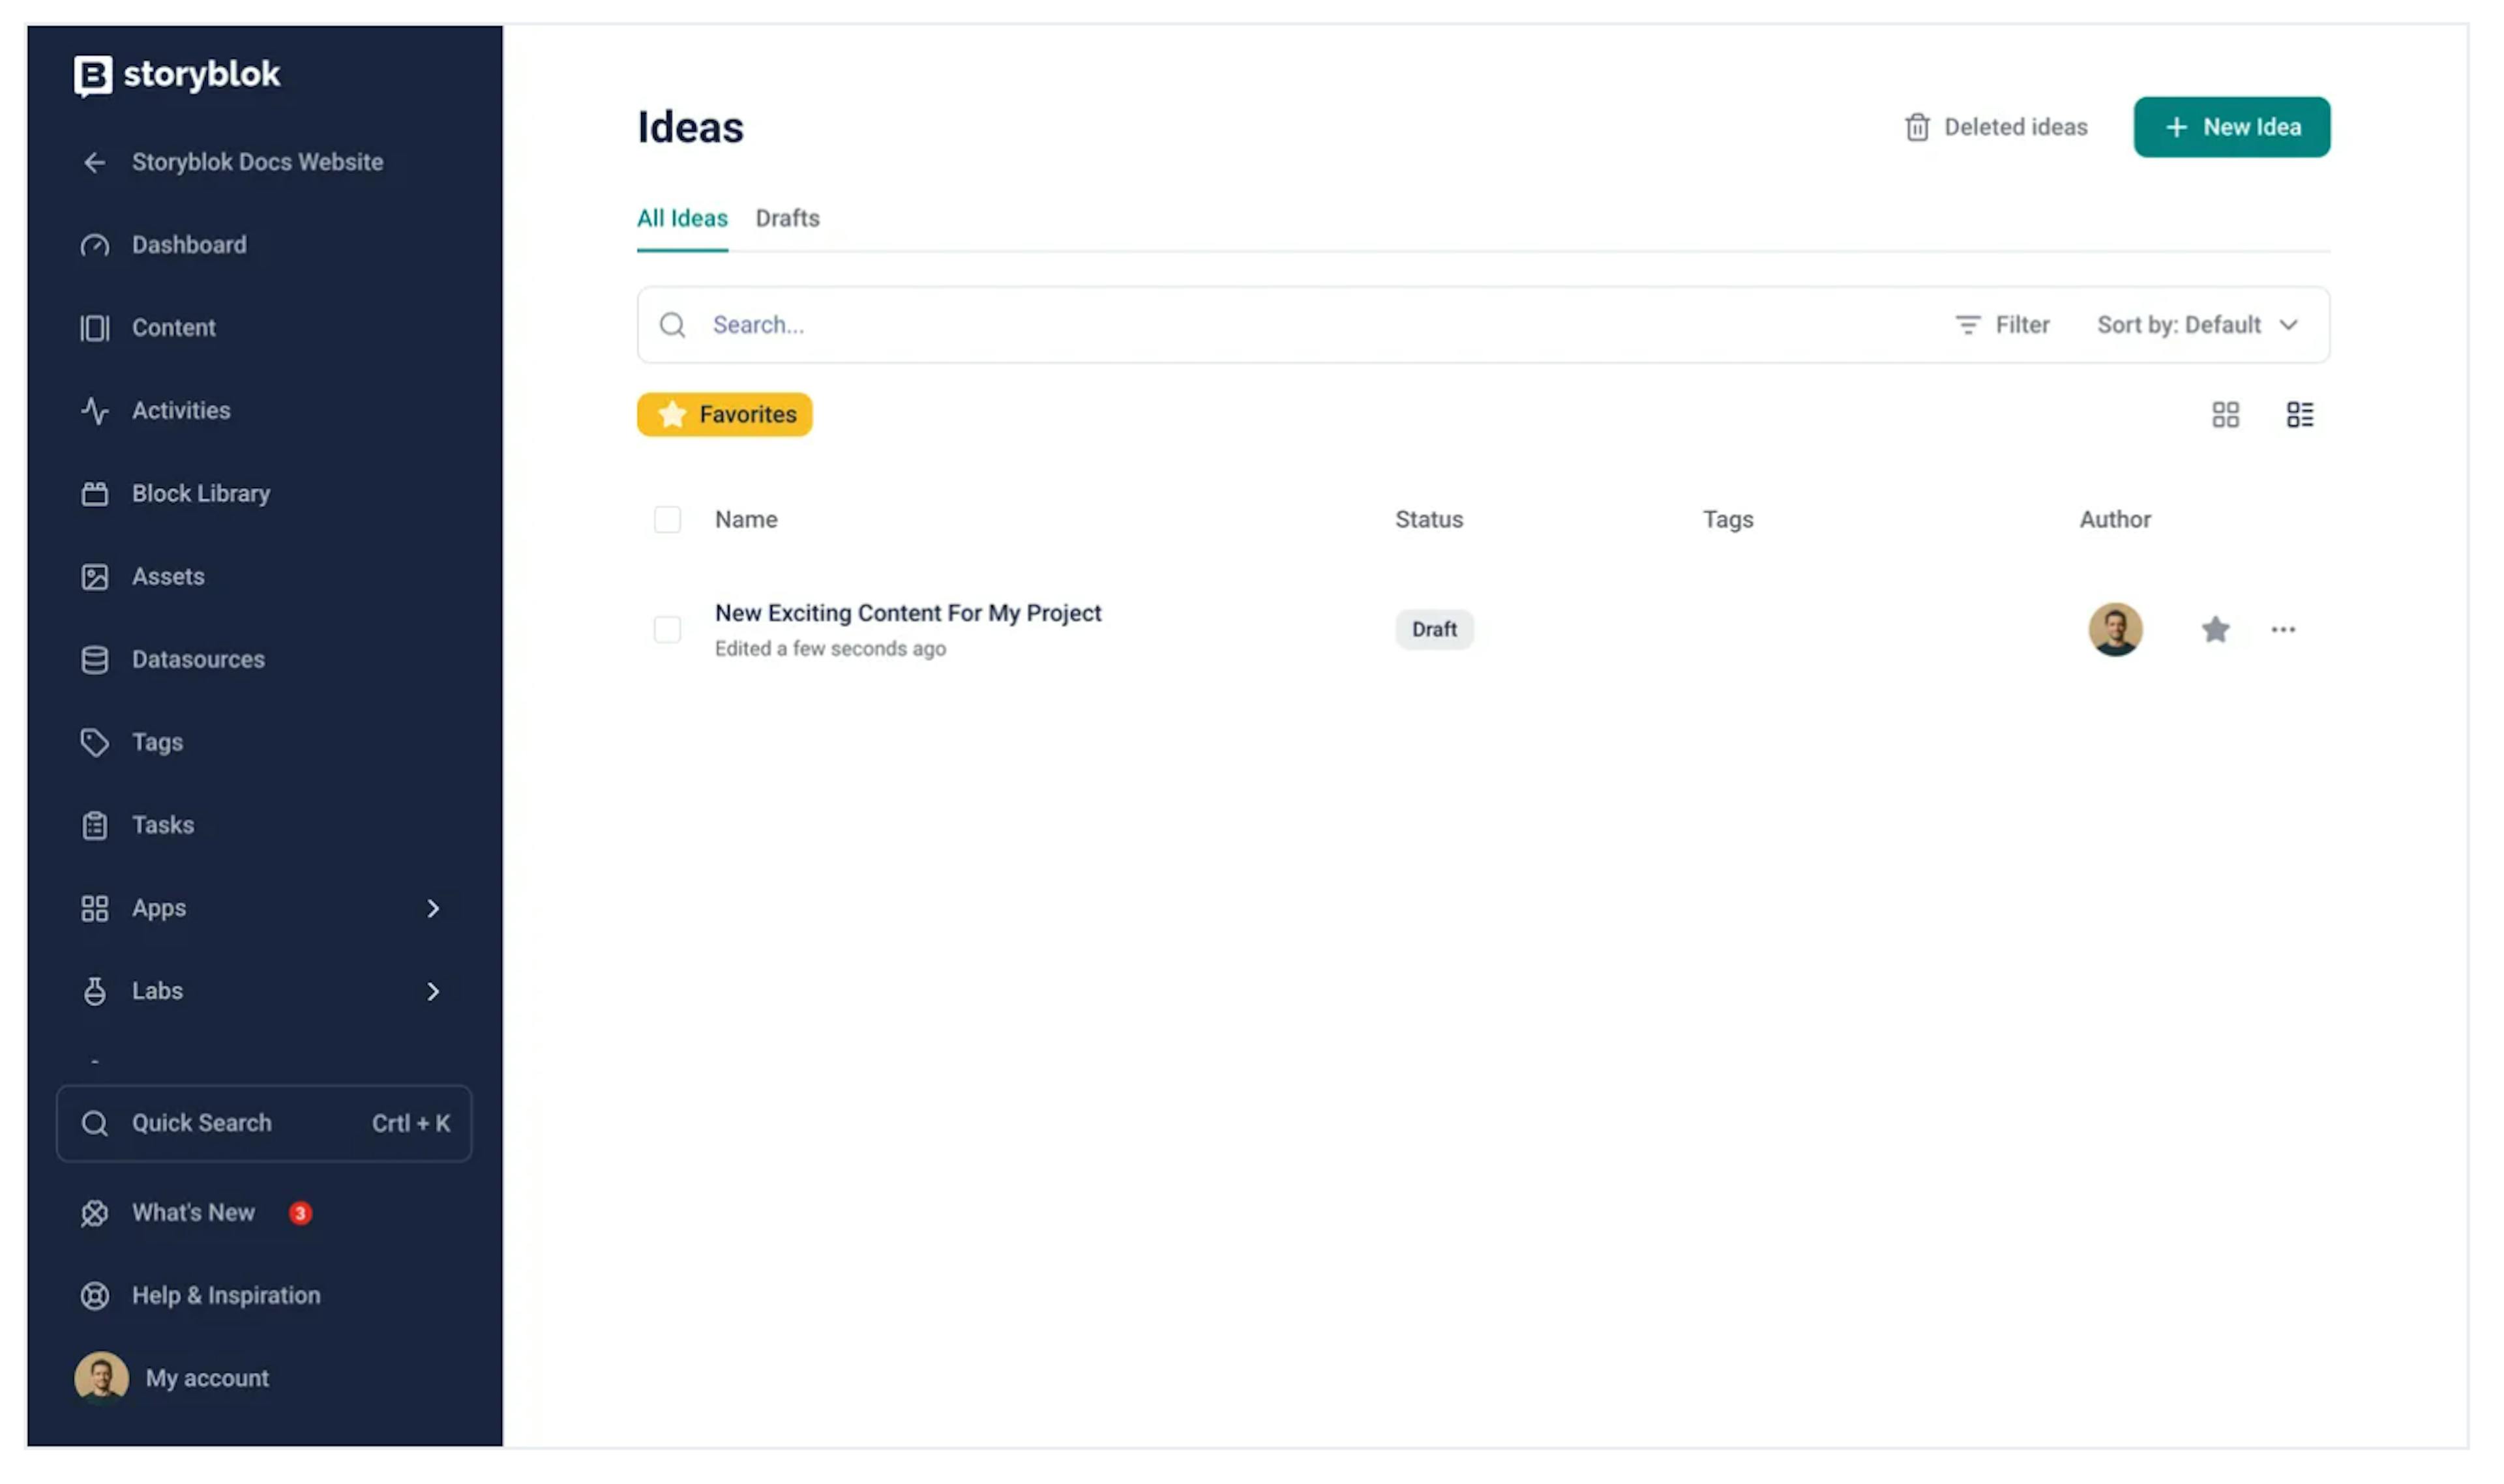View Deleted ideas
Image resolution: width=2504 pixels, height=1484 pixels.
click(x=1996, y=127)
